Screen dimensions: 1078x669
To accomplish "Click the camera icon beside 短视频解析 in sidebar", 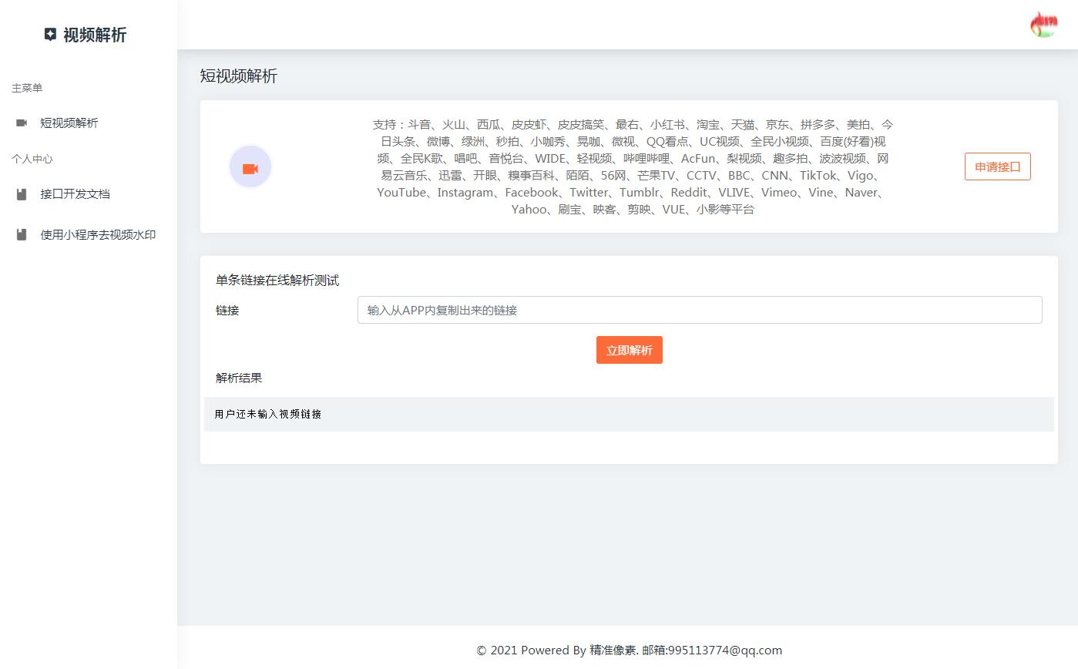I will pos(21,122).
